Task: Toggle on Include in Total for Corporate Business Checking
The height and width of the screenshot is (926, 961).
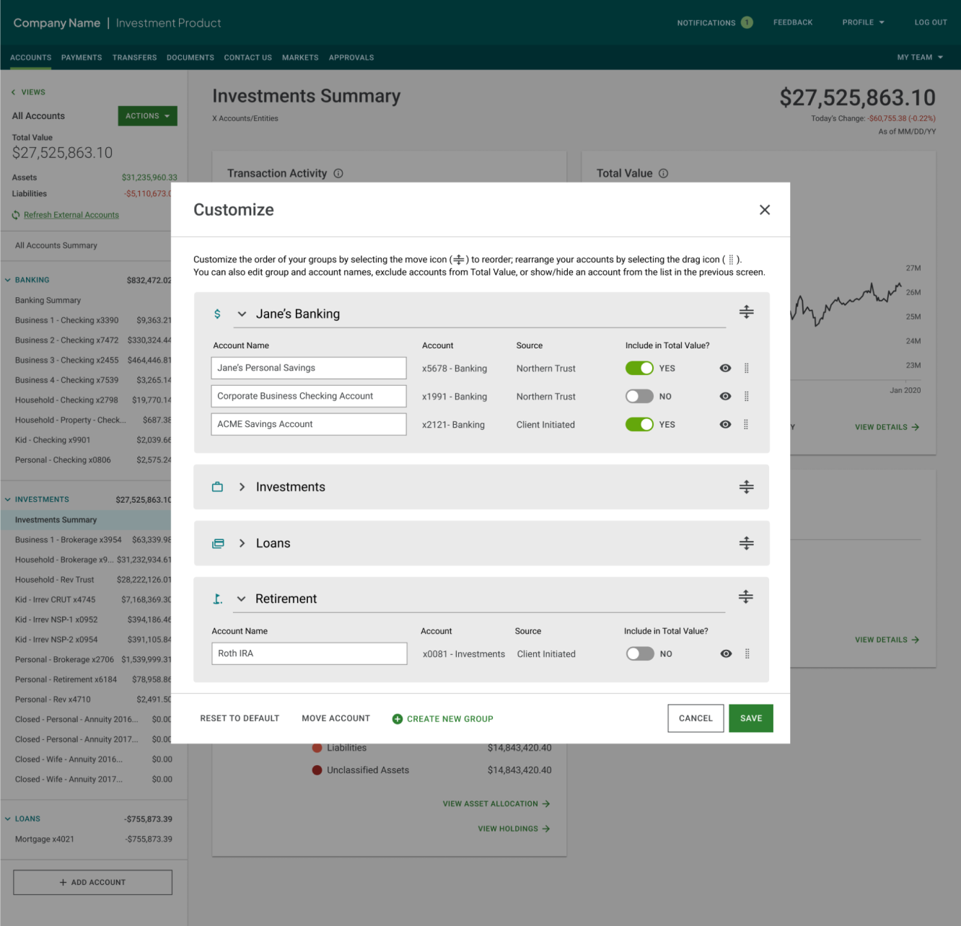Action: [x=639, y=397]
